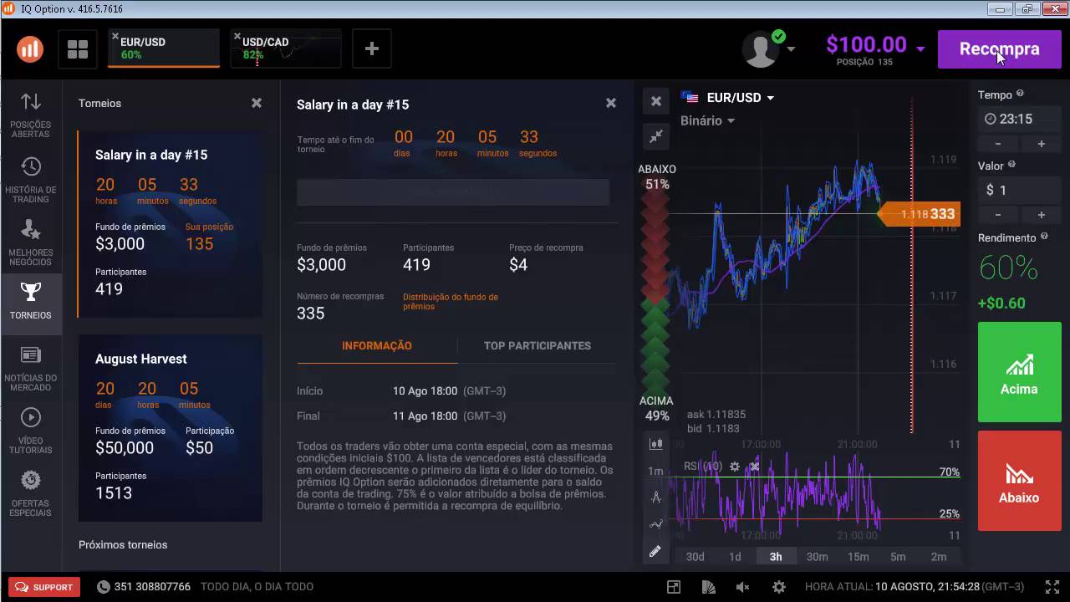The height and width of the screenshot is (602, 1070).
Task: Select the Salary in a day #15 card
Action: point(171,224)
